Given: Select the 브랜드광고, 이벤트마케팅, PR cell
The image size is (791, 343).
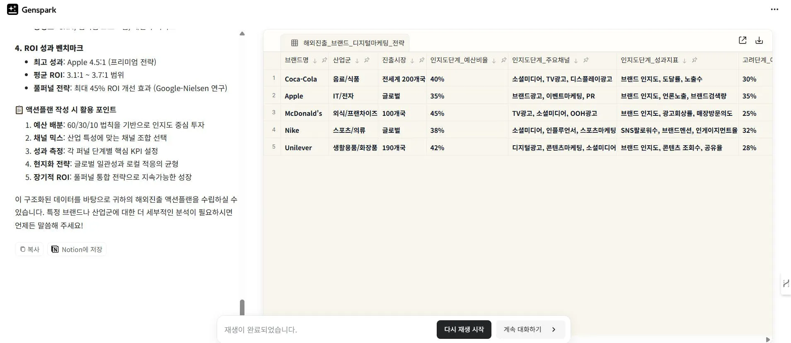Looking at the screenshot, I should (563, 96).
